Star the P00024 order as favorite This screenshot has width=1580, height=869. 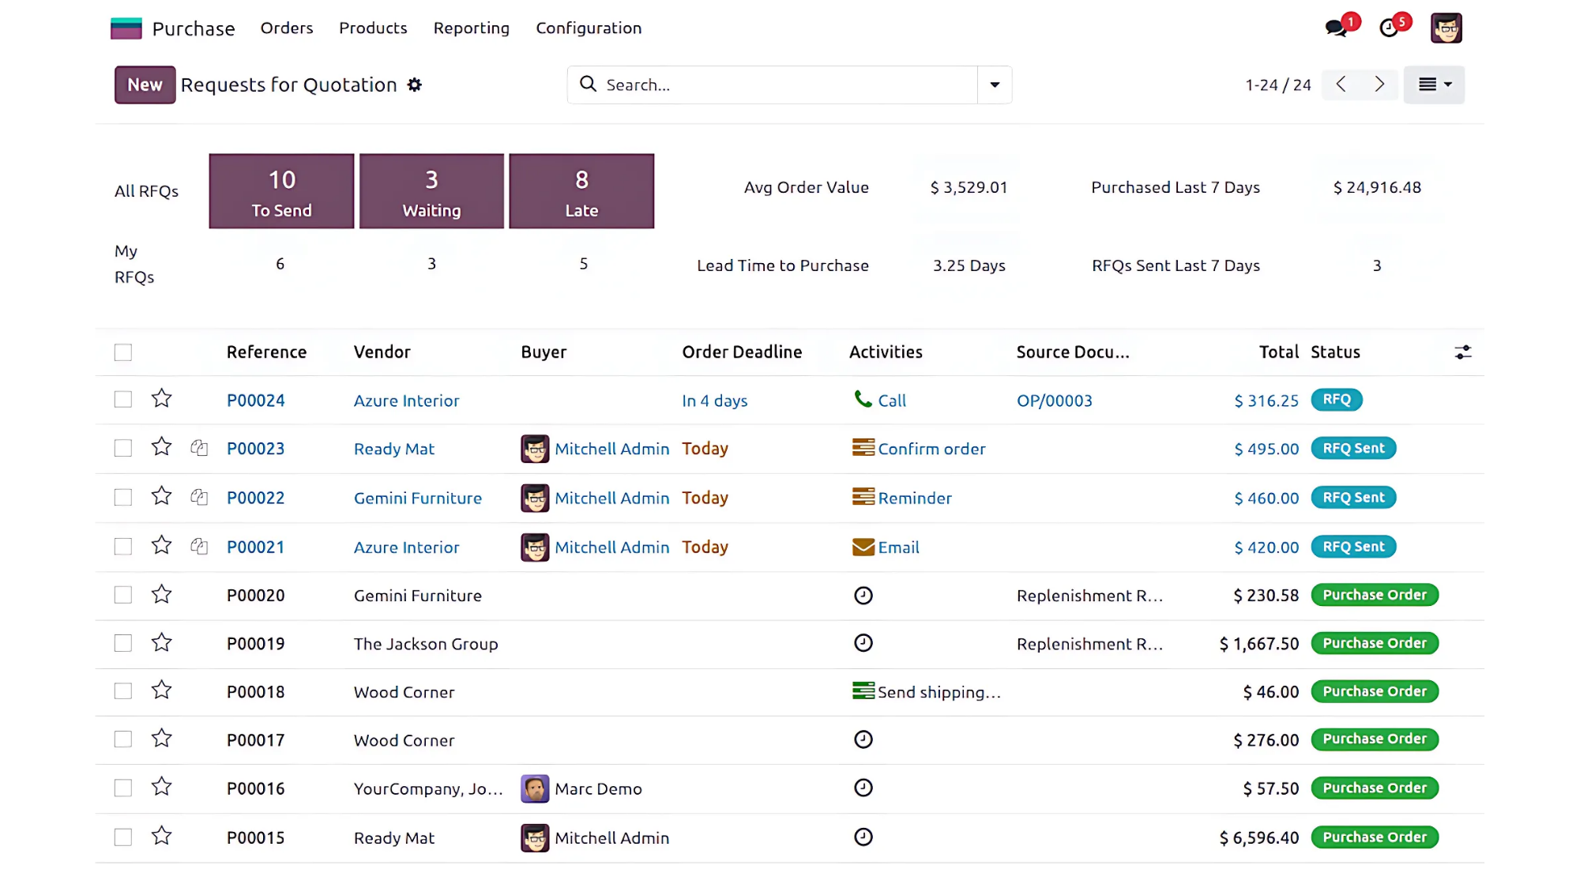point(162,399)
